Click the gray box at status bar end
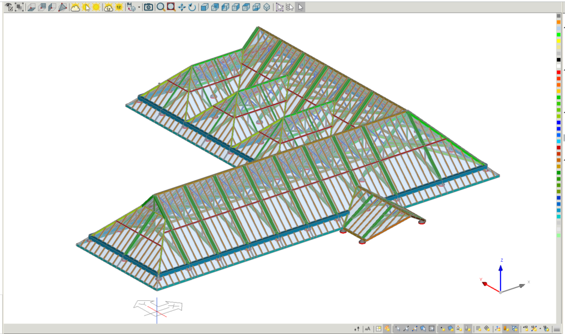565x334 pixels. coord(557,330)
